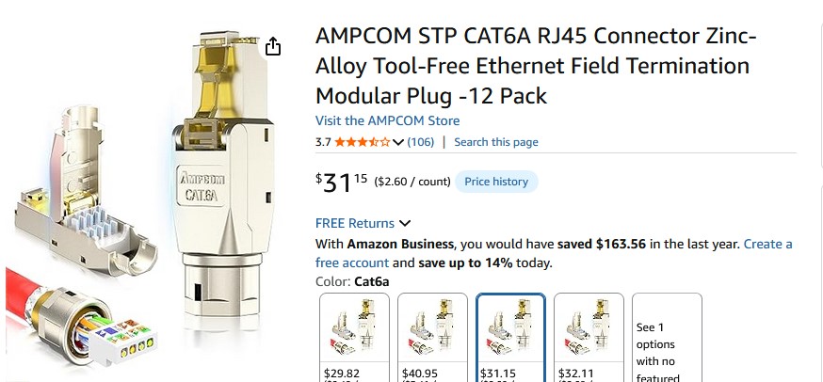Image resolution: width=823 pixels, height=382 pixels.
Task: Click the share icon above the product image
Action: point(273,46)
